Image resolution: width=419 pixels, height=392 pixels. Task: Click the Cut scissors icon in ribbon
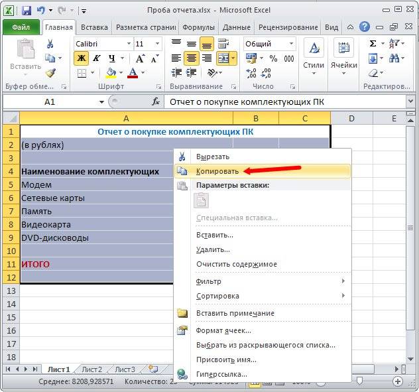50,44
